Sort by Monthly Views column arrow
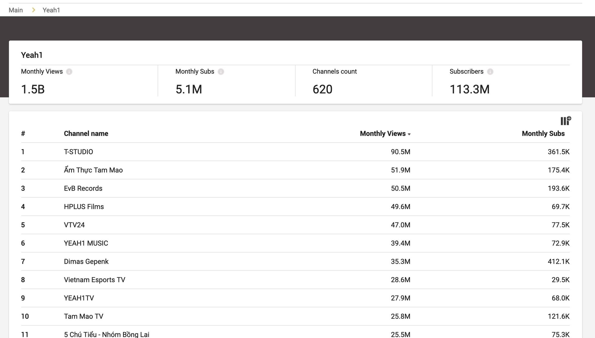The image size is (595, 338). (x=409, y=134)
